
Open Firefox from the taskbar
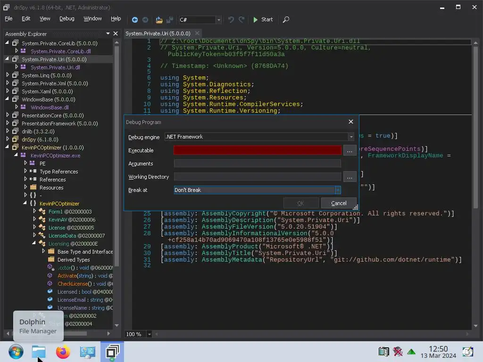[63, 352]
